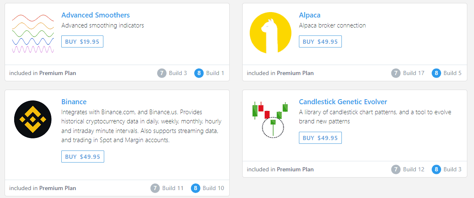Click Premium Plan text in the Binance card
The width and height of the screenshot is (474, 198).
(x=58, y=188)
